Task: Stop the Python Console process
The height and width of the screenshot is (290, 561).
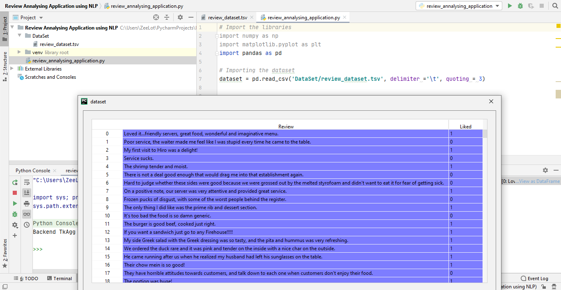Action: pyautogui.click(x=14, y=192)
